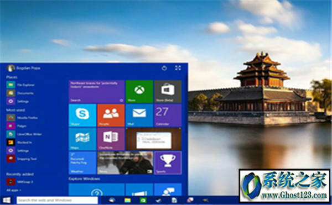Open the People tile

point(111,115)
